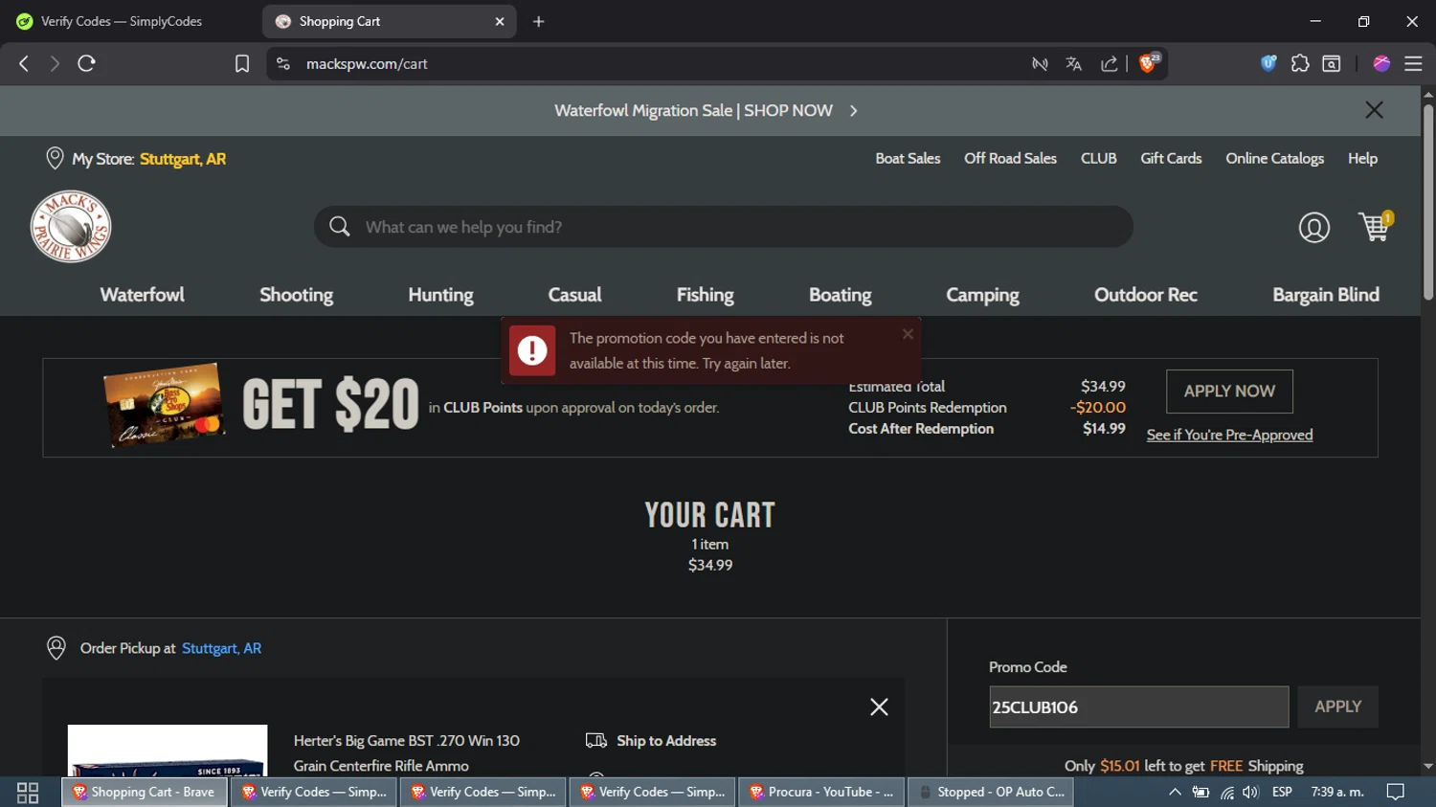Click the page vertical scrollbar
This screenshot has width=1436, height=807.
pos(1427,201)
